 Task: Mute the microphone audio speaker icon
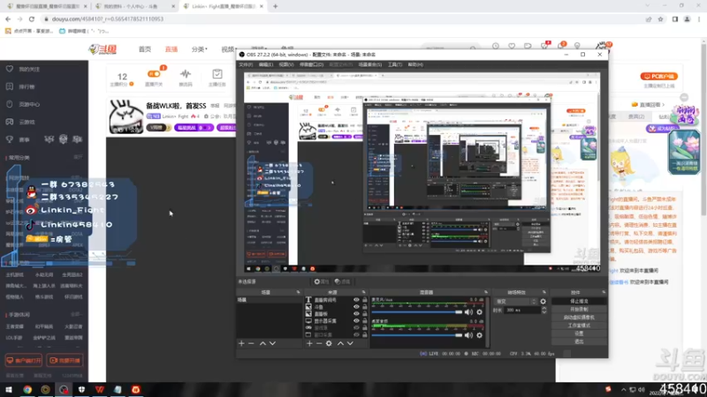(x=469, y=312)
